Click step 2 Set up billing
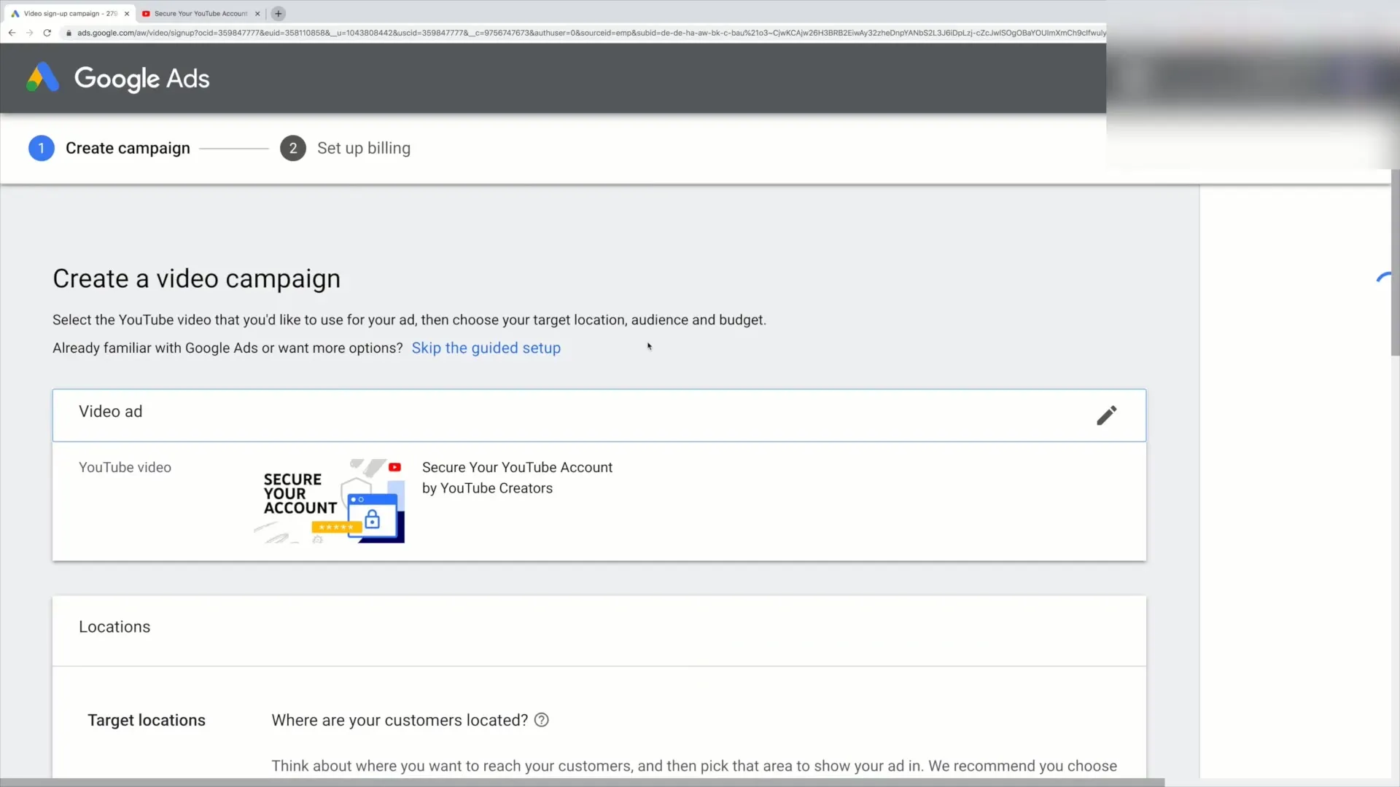 tap(345, 148)
